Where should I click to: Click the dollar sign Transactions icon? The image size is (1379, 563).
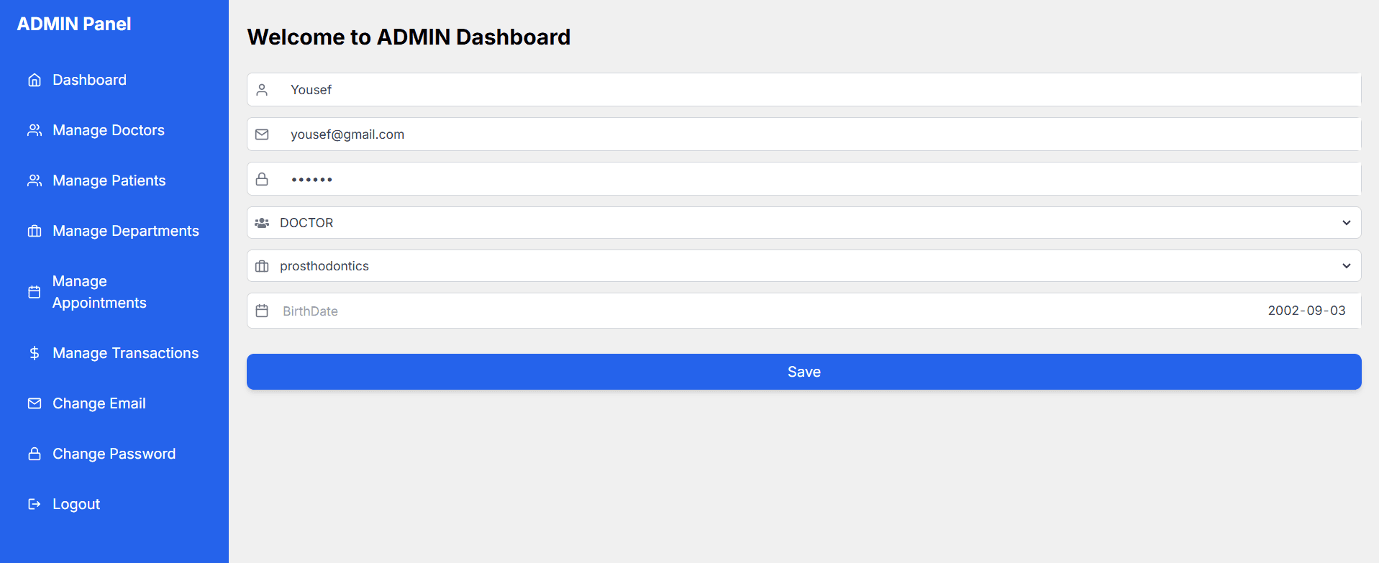pos(35,353)
